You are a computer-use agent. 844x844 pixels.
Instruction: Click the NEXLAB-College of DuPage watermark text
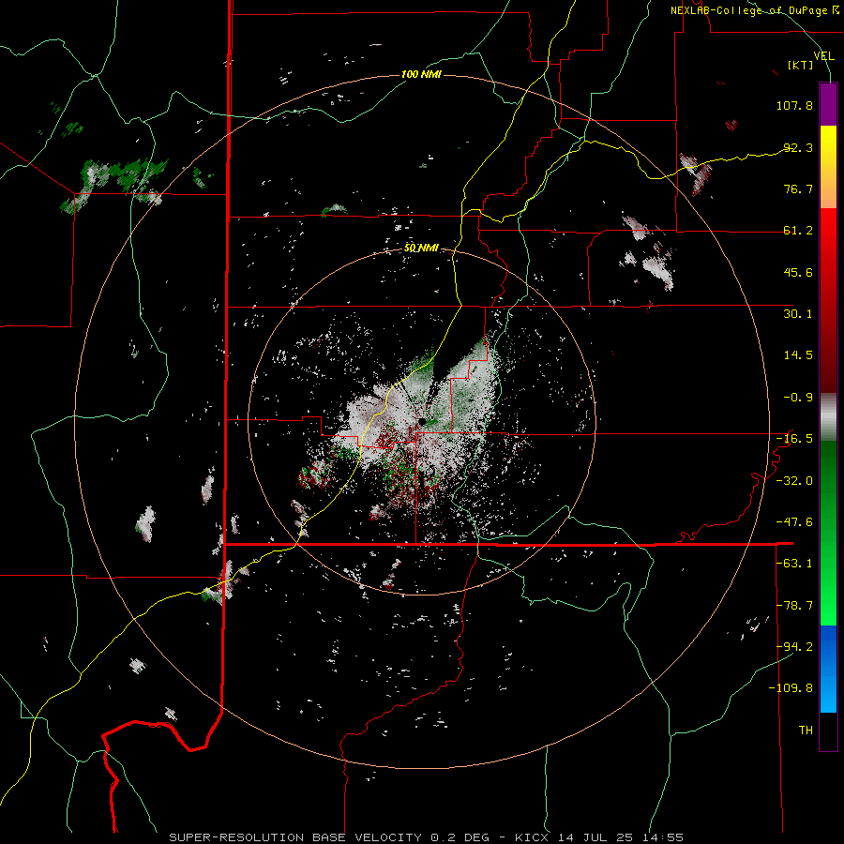(754, 10)
